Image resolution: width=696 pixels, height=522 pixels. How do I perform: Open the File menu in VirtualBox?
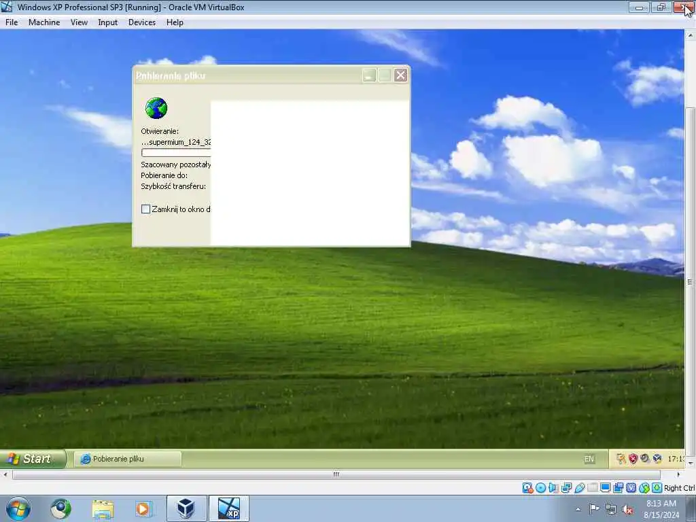[x=12, y=22]
